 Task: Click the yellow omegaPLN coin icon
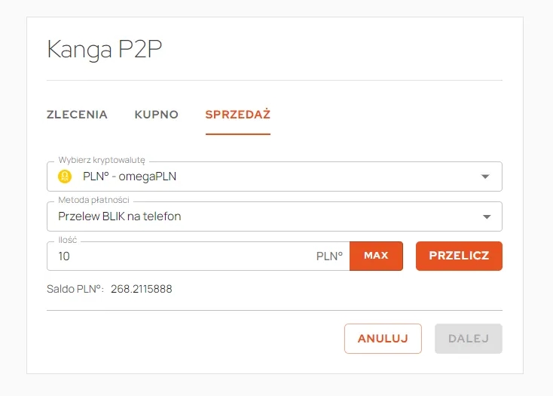tap(65, 177)
